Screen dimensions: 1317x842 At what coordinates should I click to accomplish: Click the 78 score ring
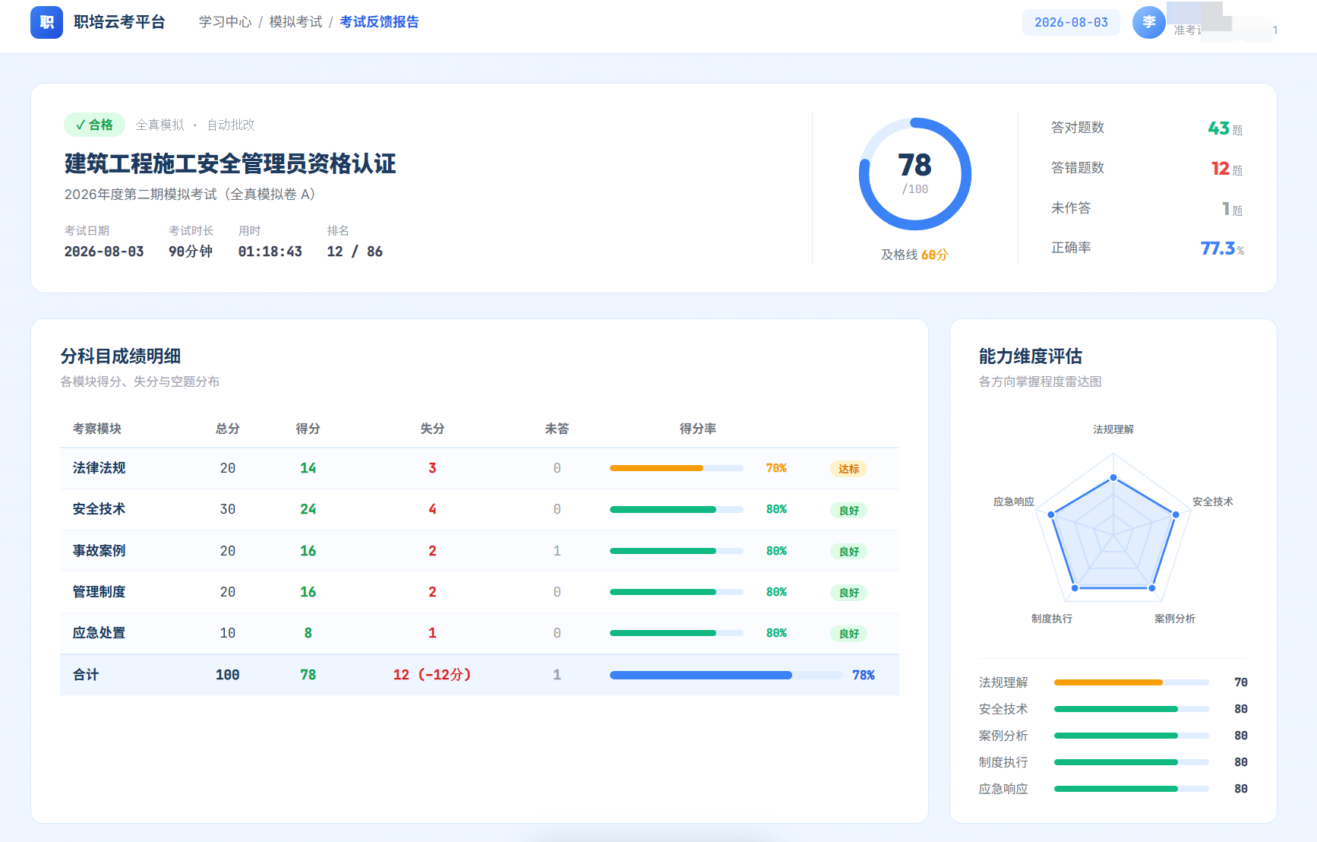[x=914, y=174]
